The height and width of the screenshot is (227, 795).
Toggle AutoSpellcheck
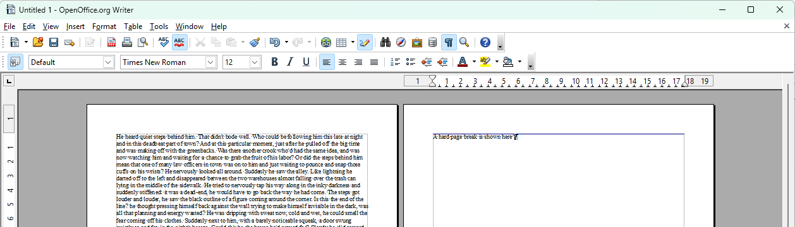(179, 42)
